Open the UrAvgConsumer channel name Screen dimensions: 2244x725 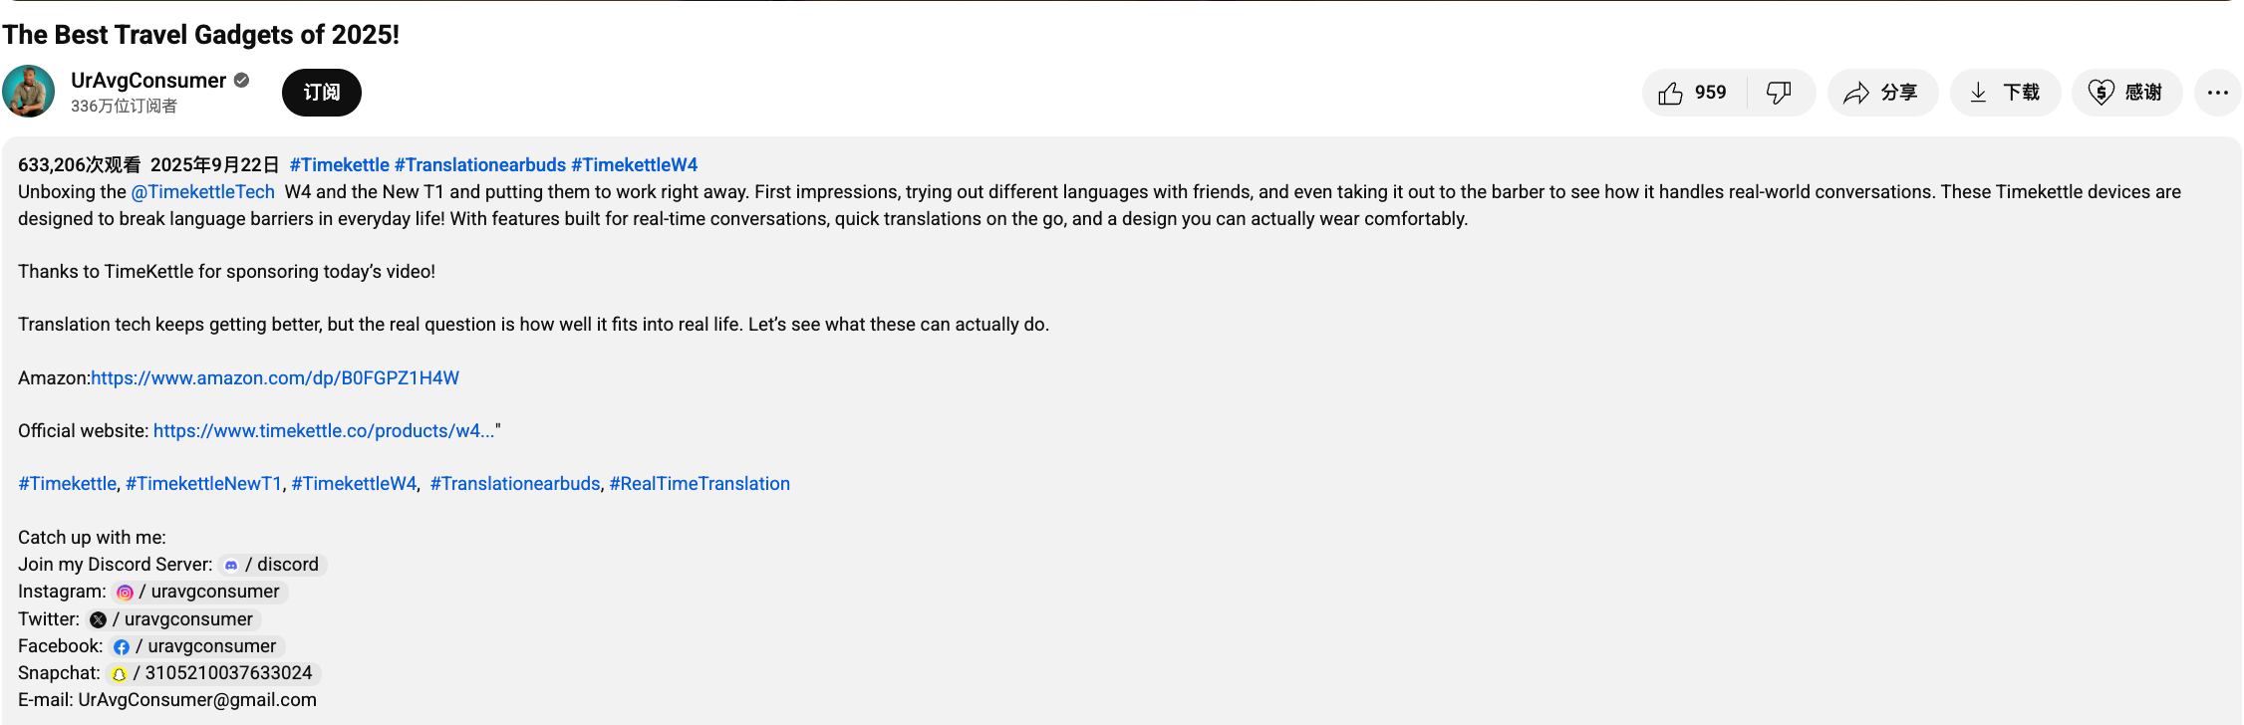point(148,81)
